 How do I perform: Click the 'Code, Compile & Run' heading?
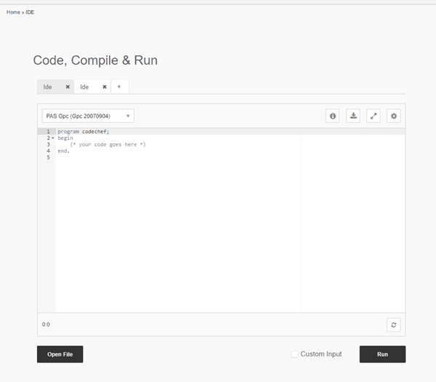click(x=95, y=60)
